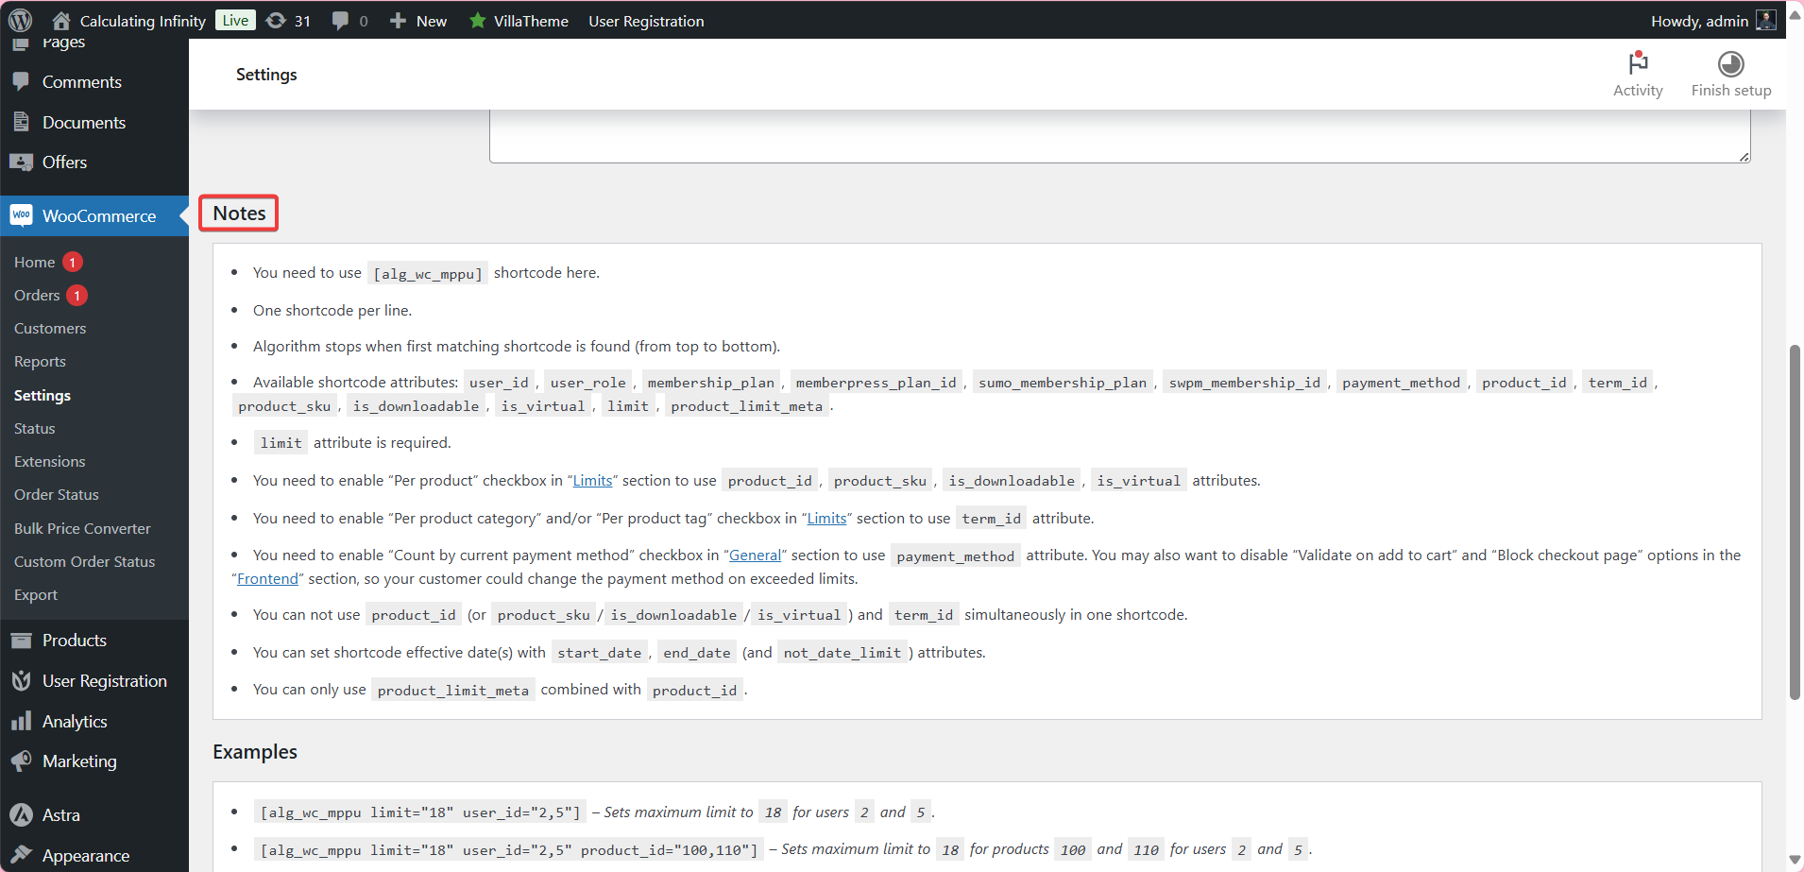Open the comments bubble in the admin bar
The height and width of the screenshot is (872, 1804).
(349, 21)
